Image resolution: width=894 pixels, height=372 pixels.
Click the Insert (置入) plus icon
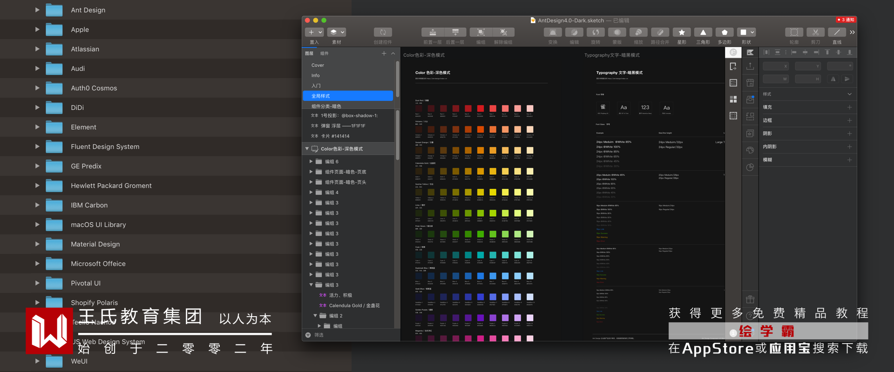[x=311, y=32]
